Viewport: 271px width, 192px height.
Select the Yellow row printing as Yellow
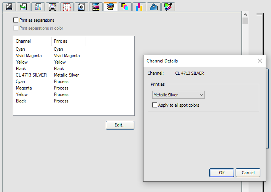(74, 62)
